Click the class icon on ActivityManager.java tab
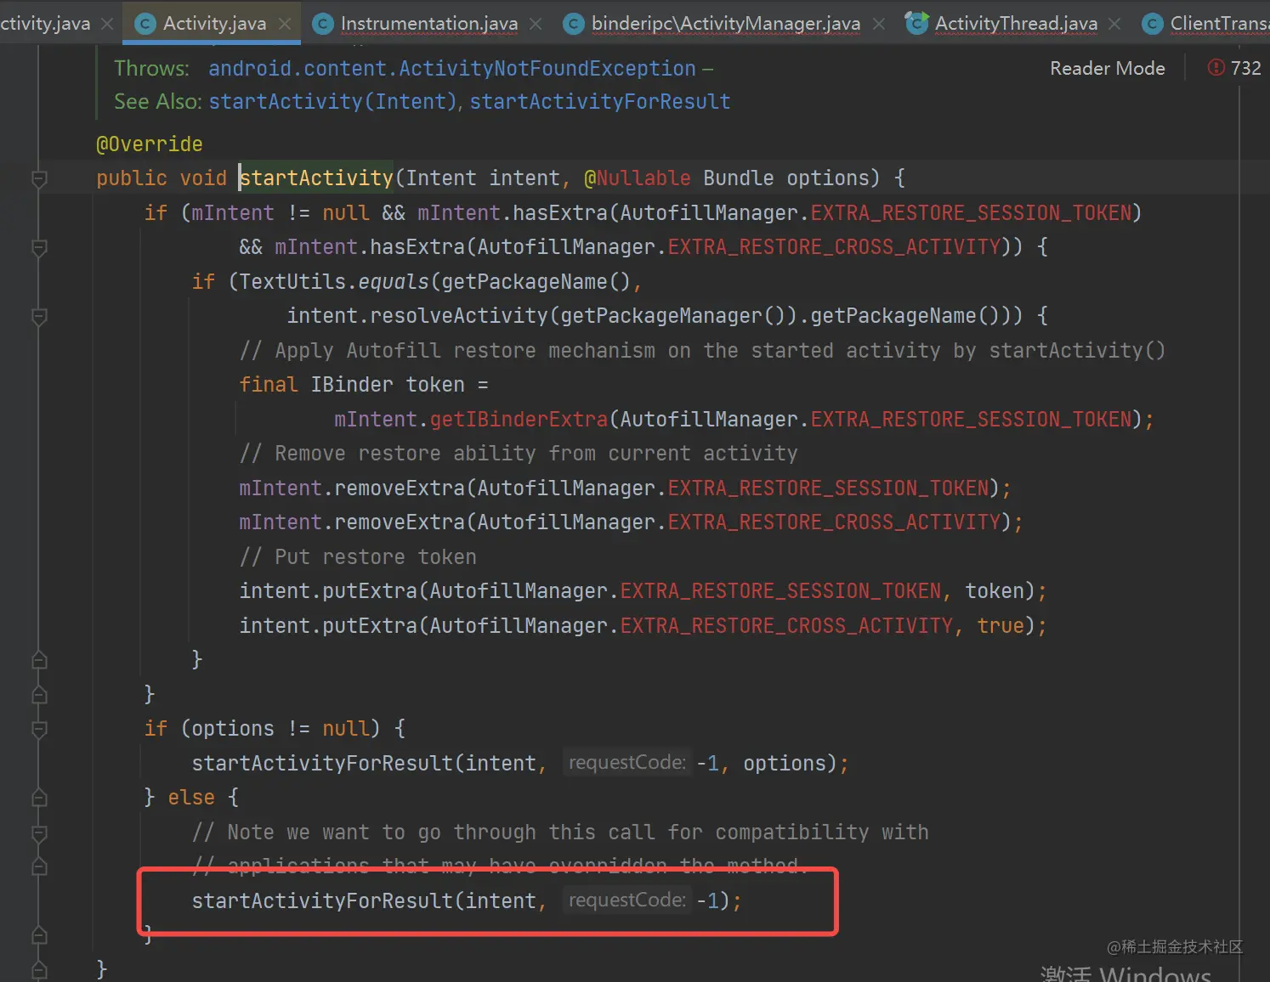This screenshot has width=1270, height=982. pos(575,24)
